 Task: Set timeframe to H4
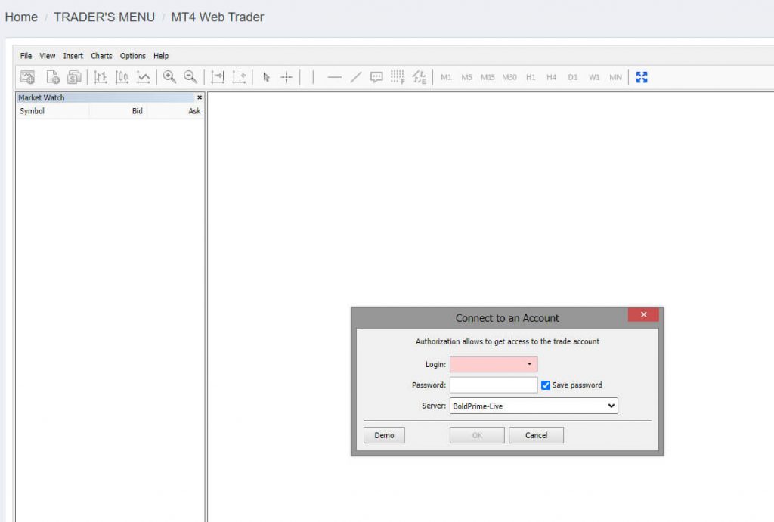tap(551, 77)
